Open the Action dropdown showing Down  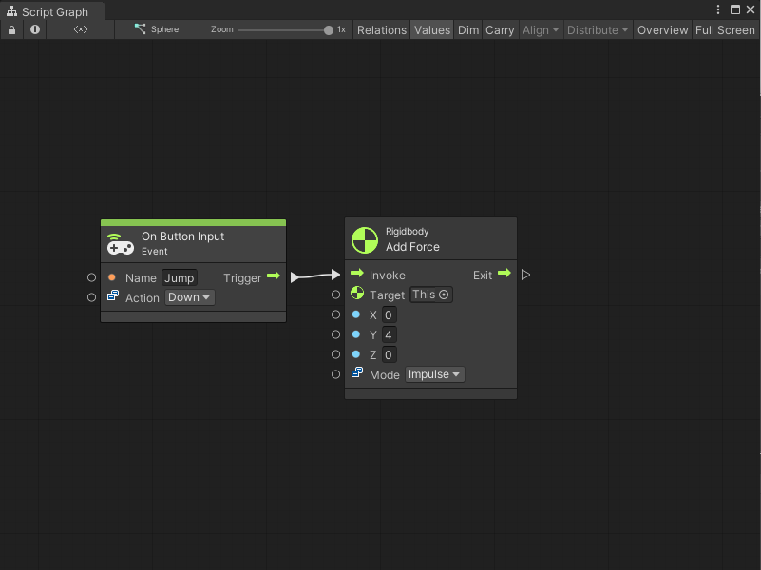[x=188, y=297]
